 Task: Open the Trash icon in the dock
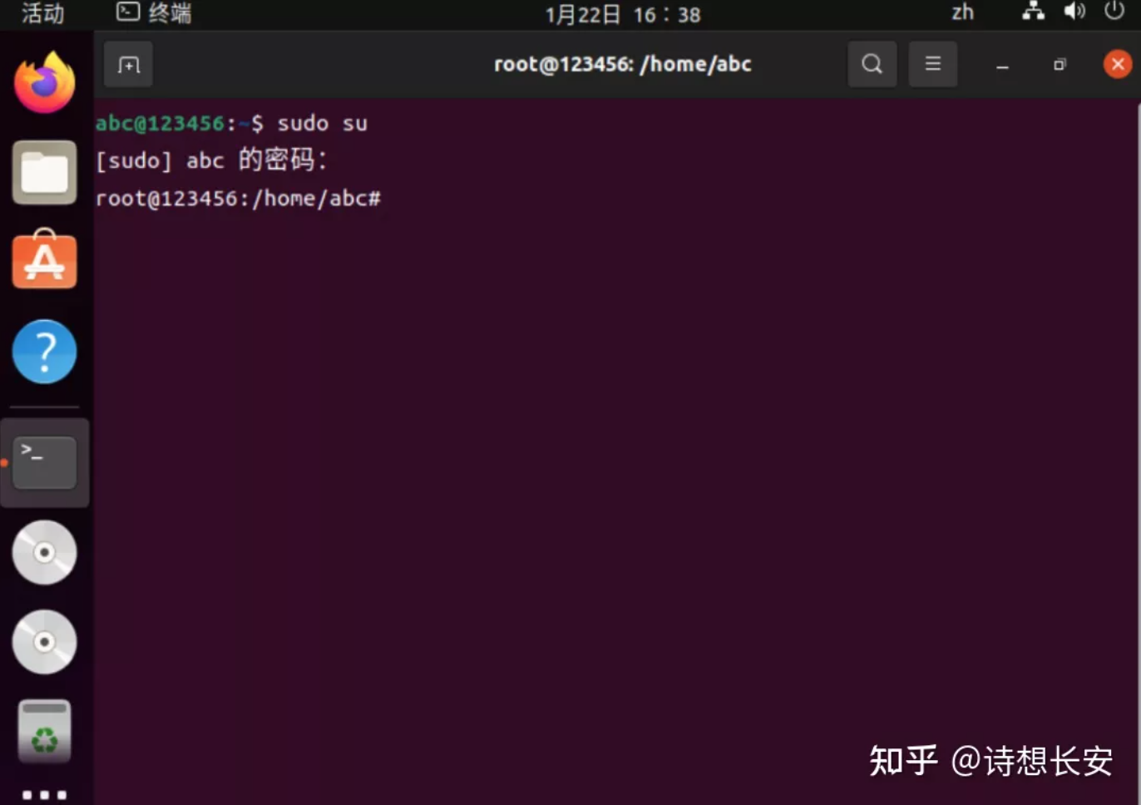pyautogui.click(x=43, y=731)
